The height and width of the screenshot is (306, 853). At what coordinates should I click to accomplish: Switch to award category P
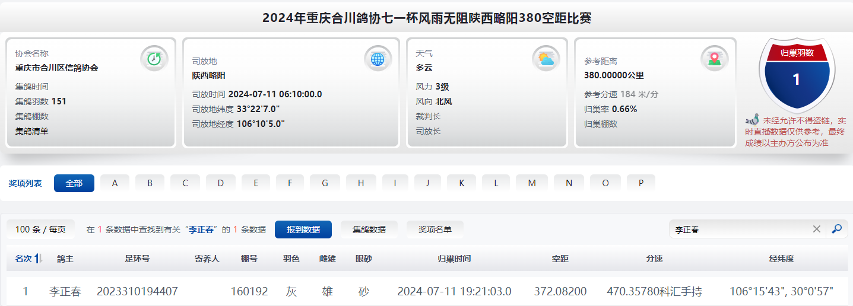click(x=641, y=183)
